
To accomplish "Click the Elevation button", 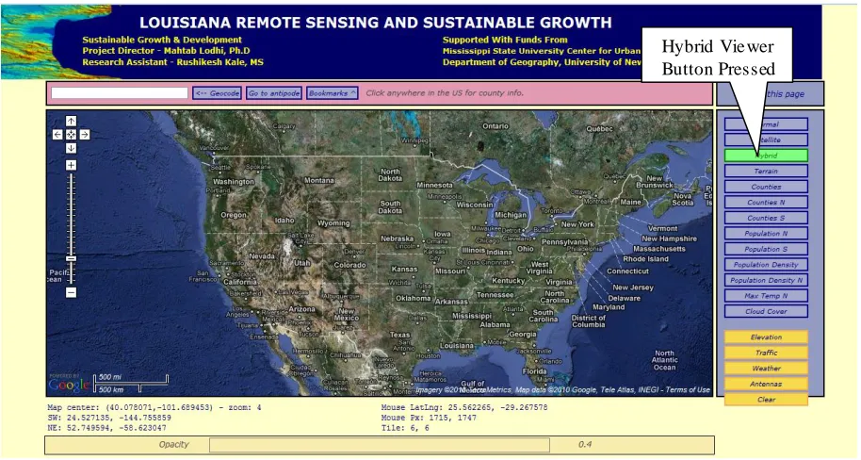I will point(766,337).
